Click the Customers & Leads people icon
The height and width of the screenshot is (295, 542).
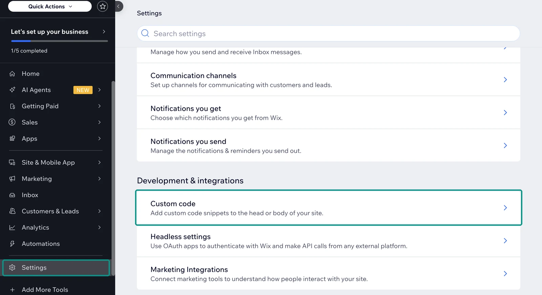coord(12,211)
